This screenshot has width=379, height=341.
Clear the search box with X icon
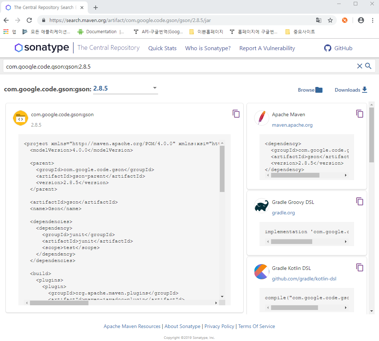[360, 66]
